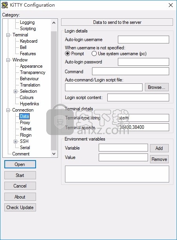Click the Terminal speeds input field
177x240 pixels.
[143, 127]
